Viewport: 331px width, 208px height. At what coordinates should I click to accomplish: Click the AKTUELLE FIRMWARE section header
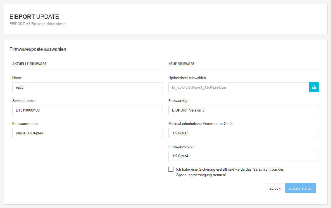point(29,64)
